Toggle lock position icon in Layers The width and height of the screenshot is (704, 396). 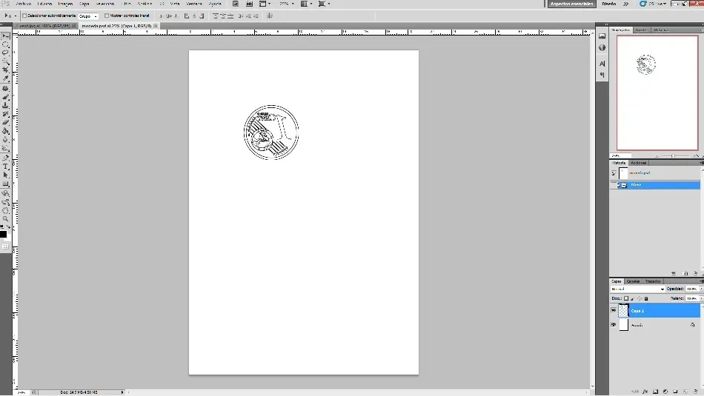(x=640, y=298)
